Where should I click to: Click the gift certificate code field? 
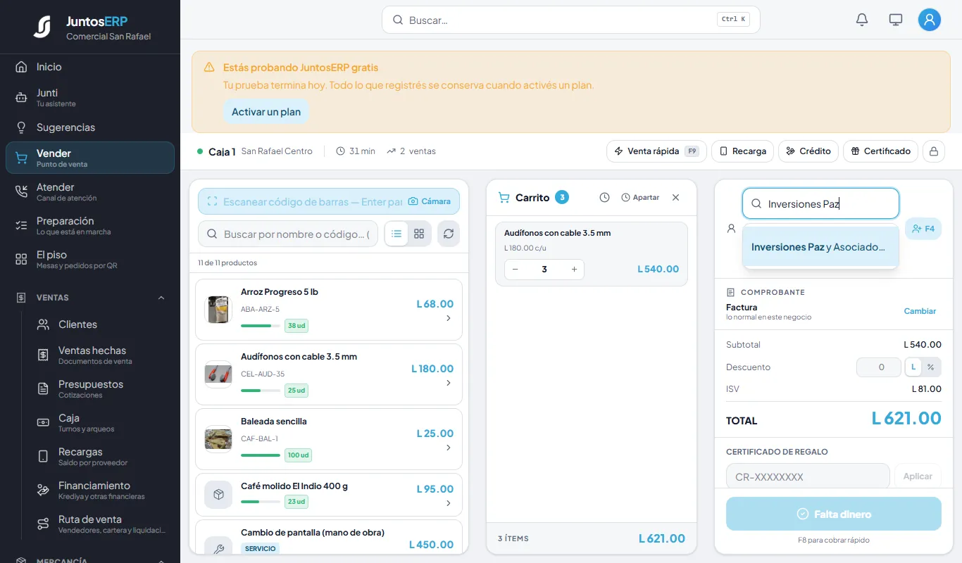point(808,476)
